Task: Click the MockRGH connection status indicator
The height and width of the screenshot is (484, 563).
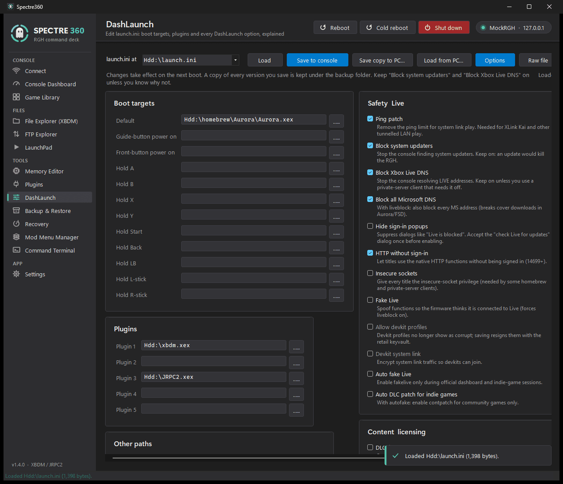Action: (513, 28)
